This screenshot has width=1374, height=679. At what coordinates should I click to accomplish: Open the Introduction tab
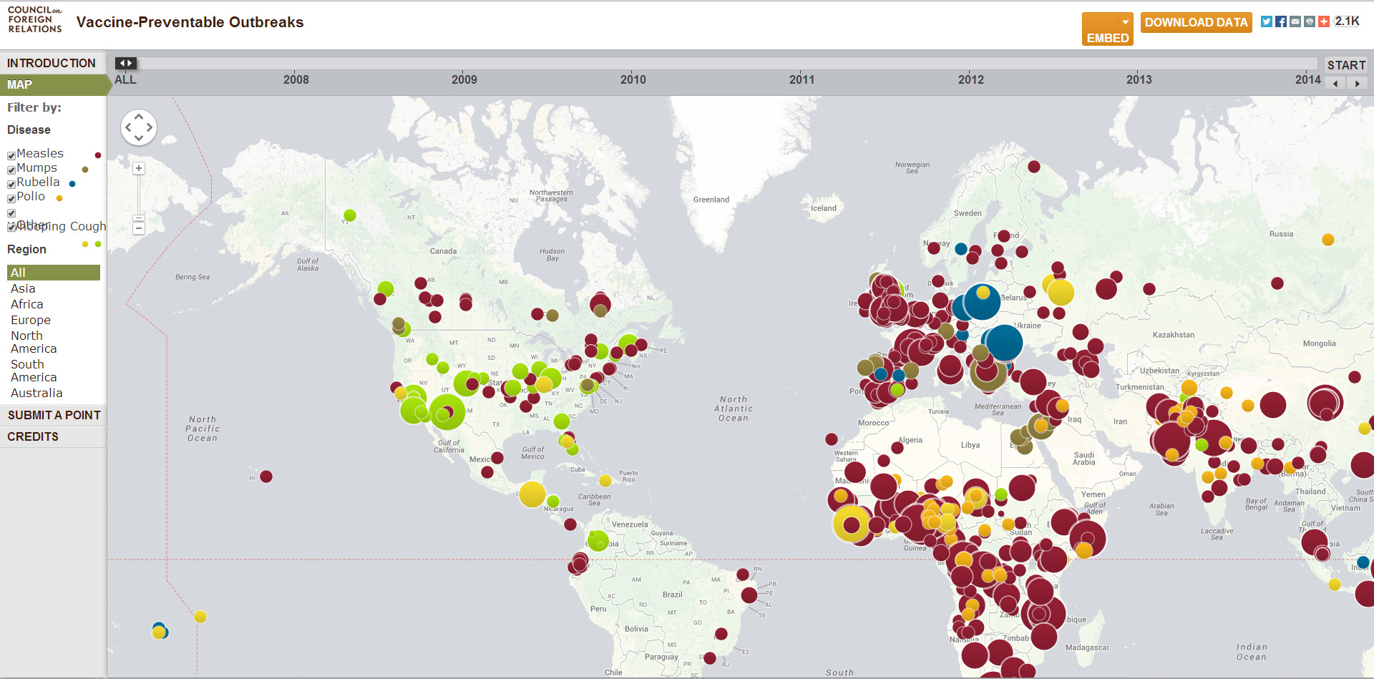point(52,63)
